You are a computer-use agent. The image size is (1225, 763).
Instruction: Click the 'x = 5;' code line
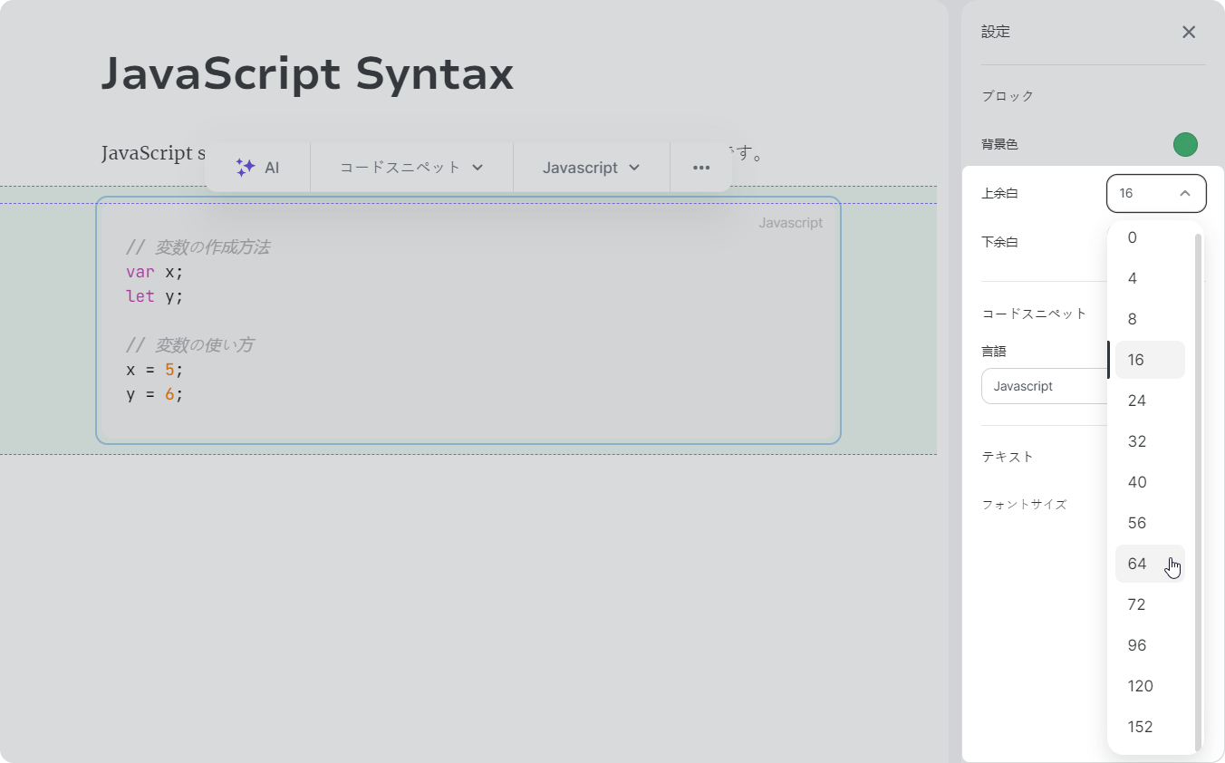[155, 370]
